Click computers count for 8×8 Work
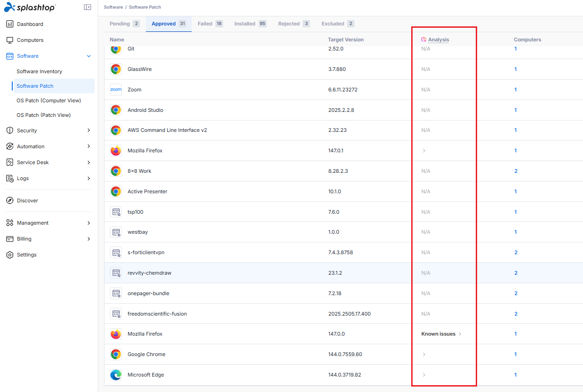 pos(516,171)
